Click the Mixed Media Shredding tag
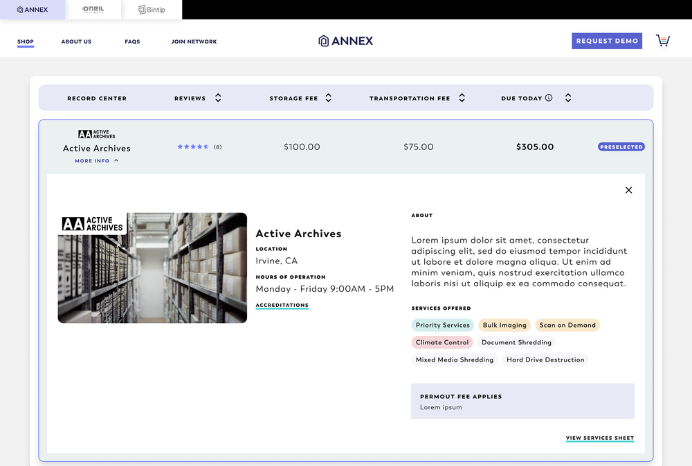Viewport: 692px width, 466px height. tap(455, 360)
